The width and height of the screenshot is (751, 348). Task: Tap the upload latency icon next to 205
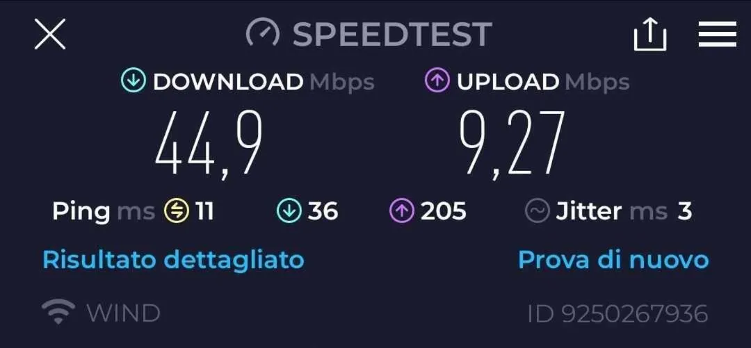click(x=402, y=211)
